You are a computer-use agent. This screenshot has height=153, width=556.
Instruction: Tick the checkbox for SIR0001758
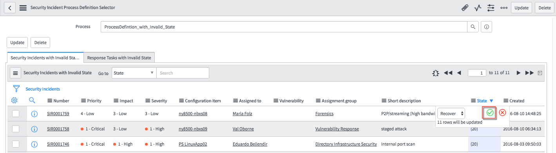(16, 129)
